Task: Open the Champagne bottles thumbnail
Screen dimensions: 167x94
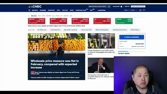Action: coord(101,41)
